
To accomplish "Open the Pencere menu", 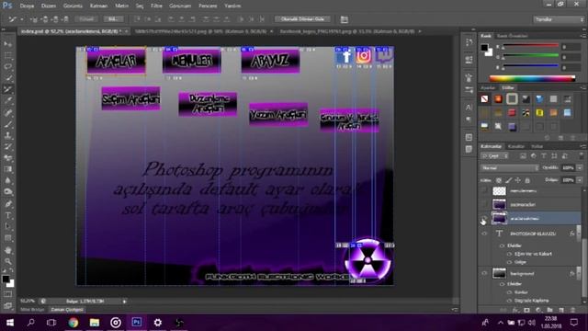I will (x=208, y=6).
